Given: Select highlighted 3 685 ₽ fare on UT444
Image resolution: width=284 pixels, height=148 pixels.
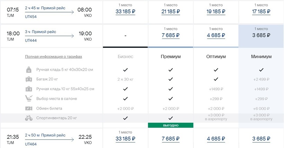Looking at the screenshot, I should coord(261,35).
